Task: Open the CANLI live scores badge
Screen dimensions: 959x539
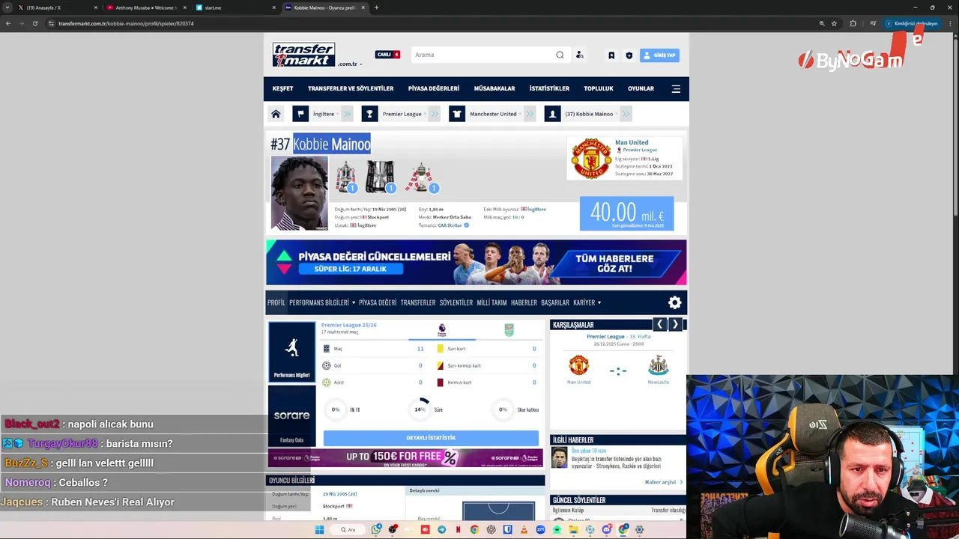Action: [388, 55]
